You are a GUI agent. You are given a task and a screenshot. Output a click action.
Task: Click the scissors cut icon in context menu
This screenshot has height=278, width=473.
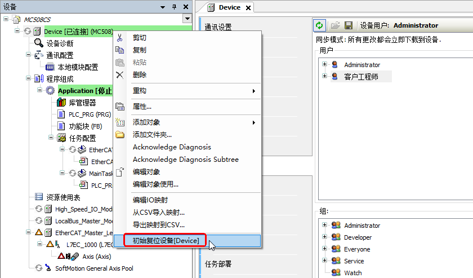coord(120,38)
